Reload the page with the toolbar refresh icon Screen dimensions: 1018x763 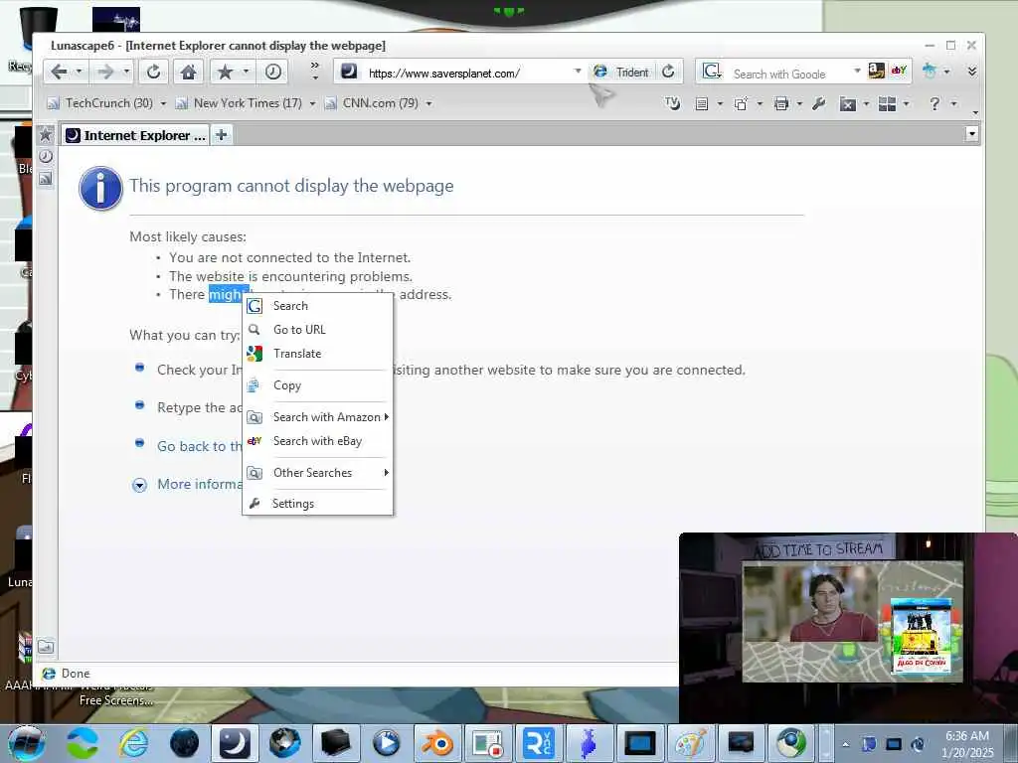click(153, 72)
